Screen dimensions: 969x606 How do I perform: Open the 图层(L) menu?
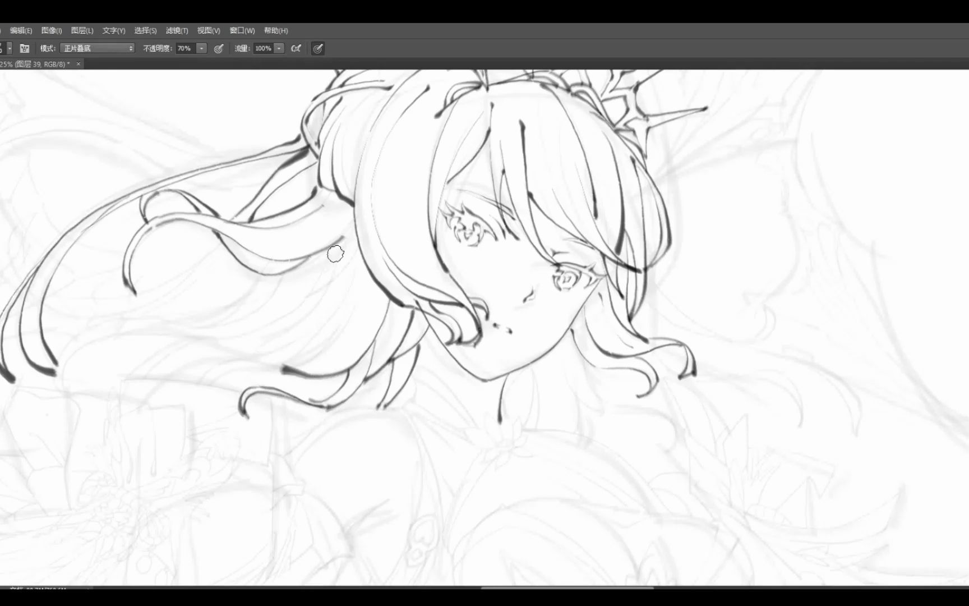82,31
